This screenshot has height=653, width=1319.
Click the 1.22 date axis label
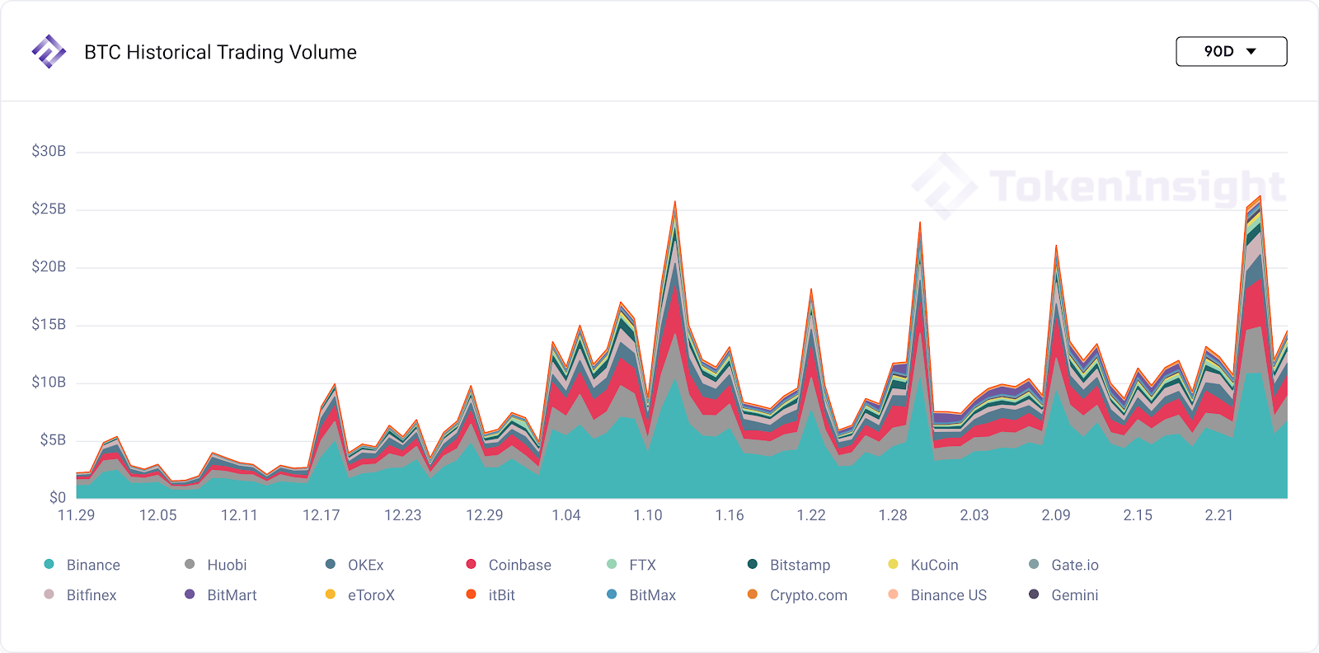pos(811,515)
